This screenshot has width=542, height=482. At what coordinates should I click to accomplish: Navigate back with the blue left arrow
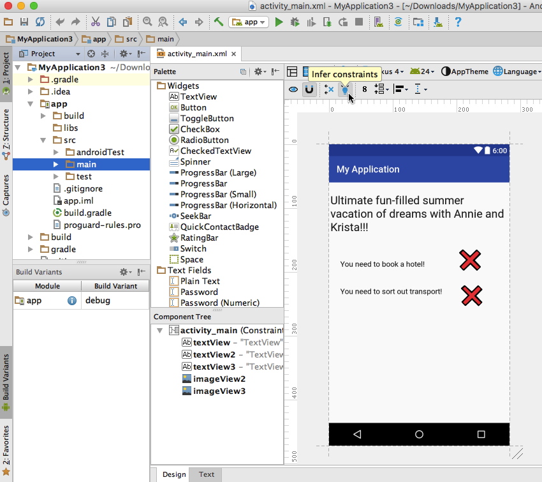coord(183,22)
